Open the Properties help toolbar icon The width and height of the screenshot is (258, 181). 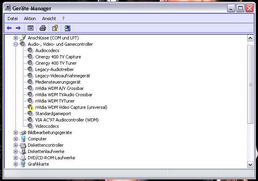pos(55,28)
